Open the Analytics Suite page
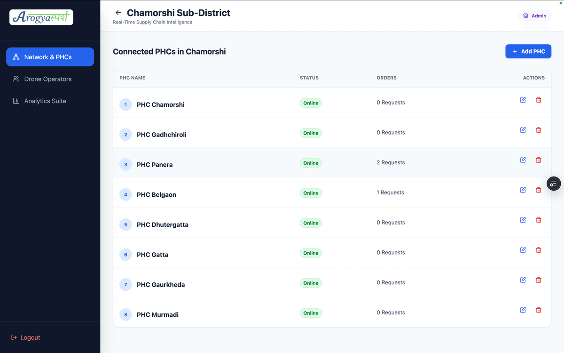 (x=45, y=101)
